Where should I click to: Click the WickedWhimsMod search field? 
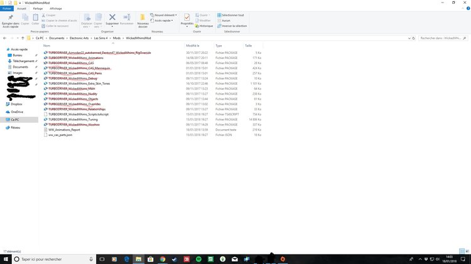(443, 38)
